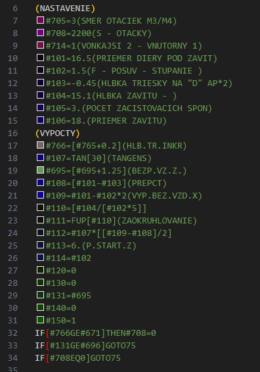Click swatch before #140=0
The image size is (260, 372).
pyautogui.click(x=40, y=307)
